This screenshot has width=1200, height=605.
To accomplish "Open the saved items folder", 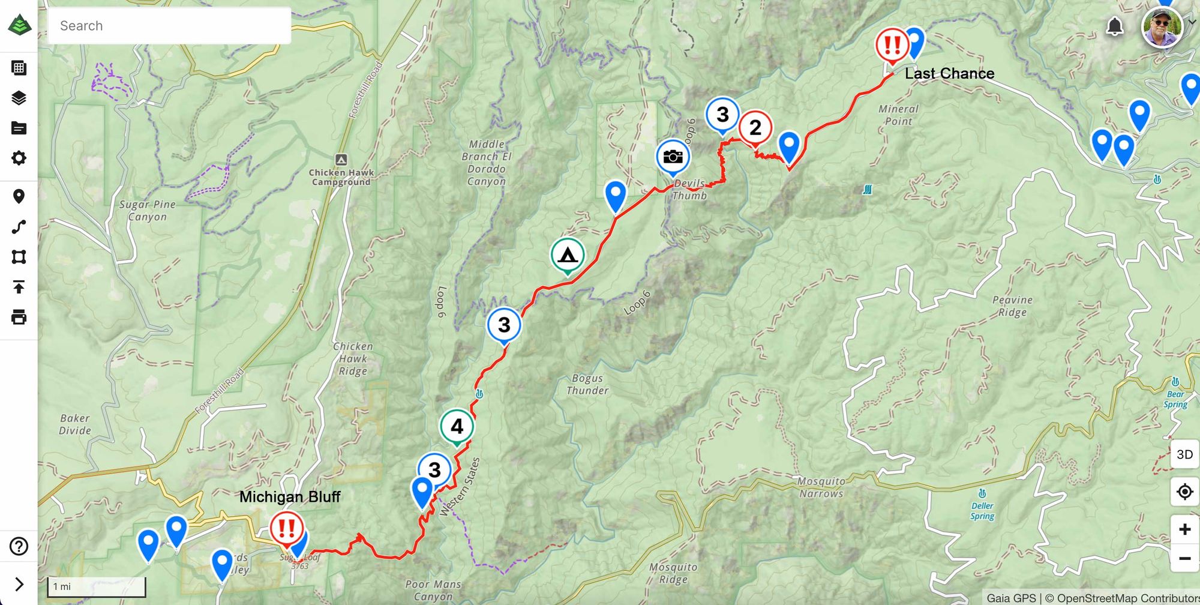I will (19, 128).
